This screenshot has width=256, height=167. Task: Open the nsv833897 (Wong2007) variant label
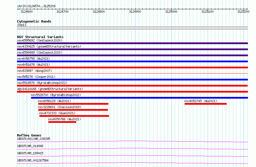click(x=35, y=71)
